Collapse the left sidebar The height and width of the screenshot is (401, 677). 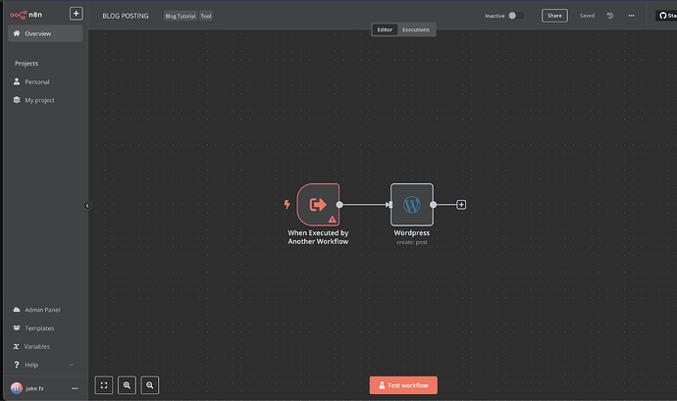pos(87,206)
